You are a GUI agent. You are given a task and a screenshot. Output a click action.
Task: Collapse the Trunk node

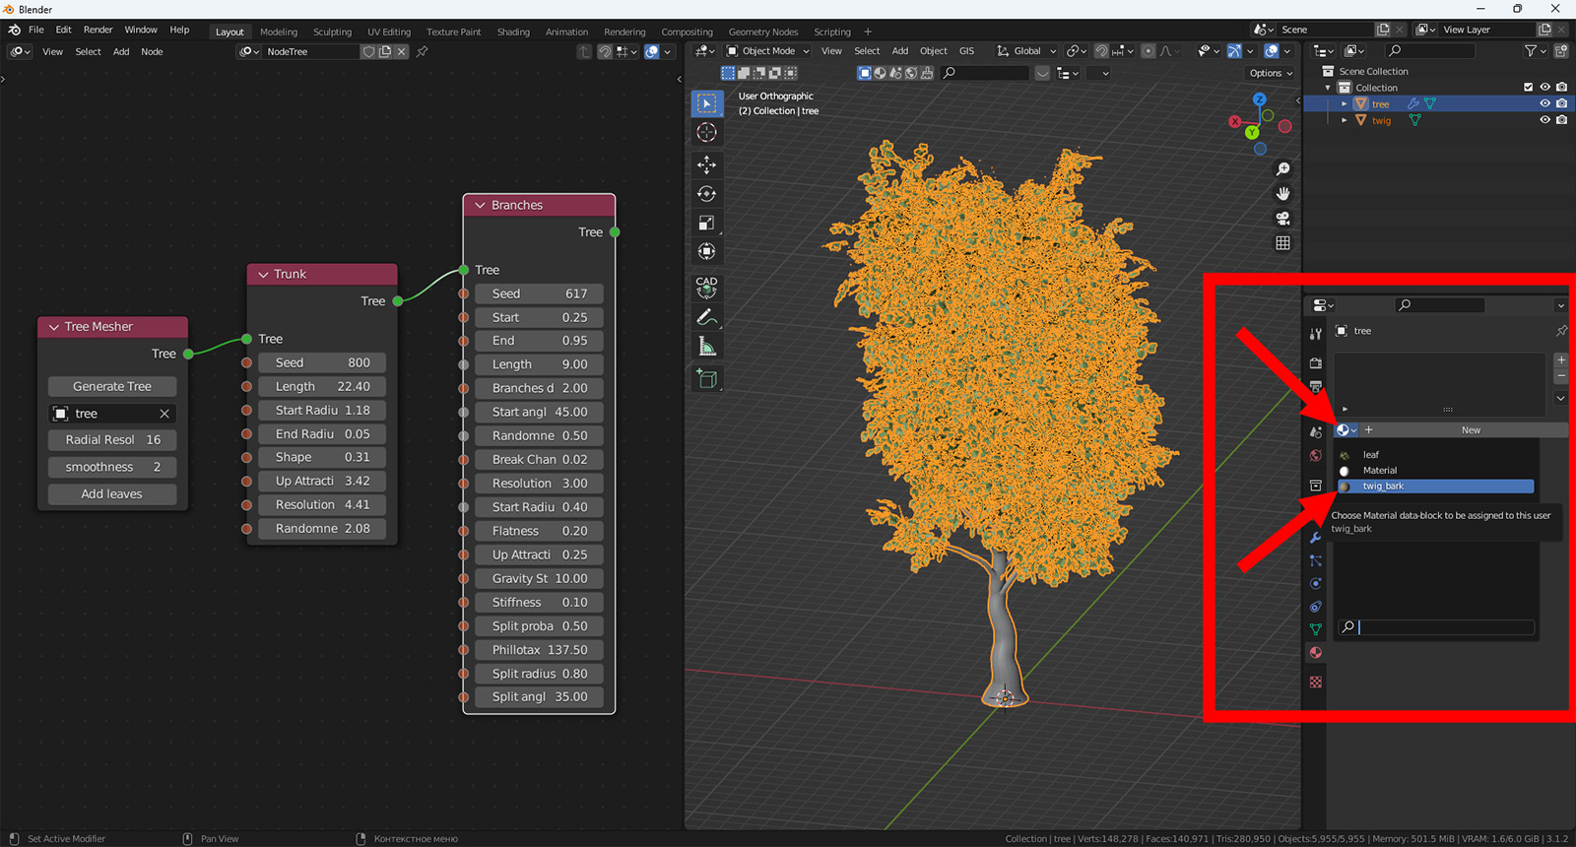[263, 275]
